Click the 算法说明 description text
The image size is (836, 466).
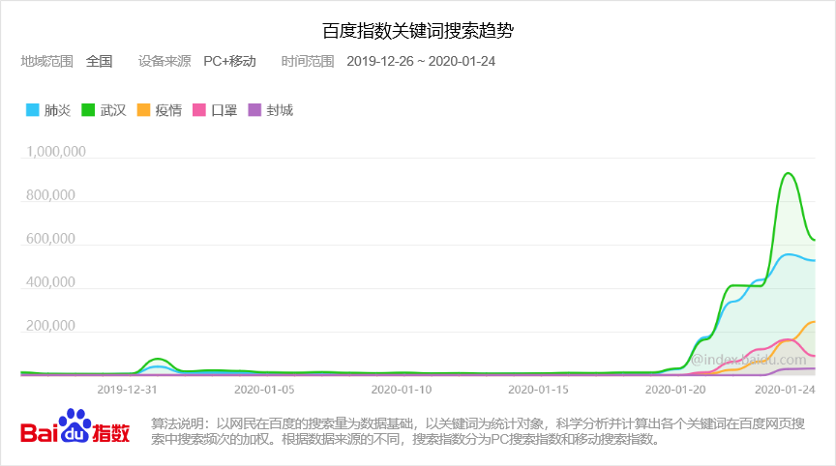pyautogui.click(x=479, y=431)
